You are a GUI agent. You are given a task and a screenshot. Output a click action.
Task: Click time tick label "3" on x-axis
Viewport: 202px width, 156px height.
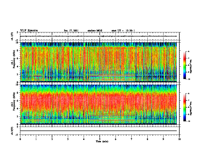pos(68,139)
